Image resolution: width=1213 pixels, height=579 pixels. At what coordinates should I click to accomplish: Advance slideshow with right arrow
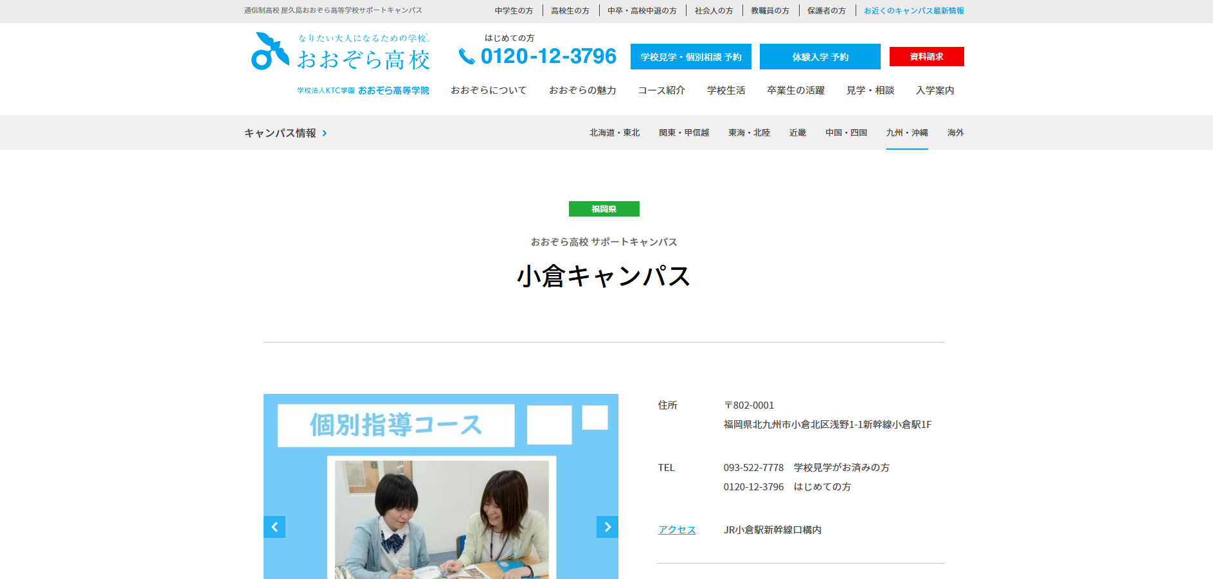point(607,527)
